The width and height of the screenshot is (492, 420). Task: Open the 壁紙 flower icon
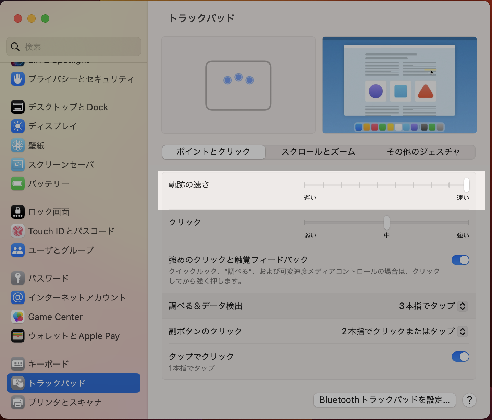point(18,146)
